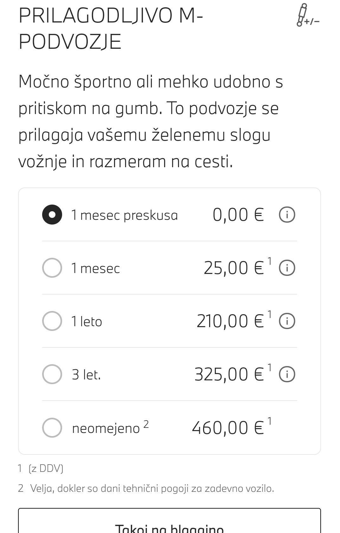Click the (z DDV) footnote text
Viewport: 340px width, 533px height.
pos(46,468)
